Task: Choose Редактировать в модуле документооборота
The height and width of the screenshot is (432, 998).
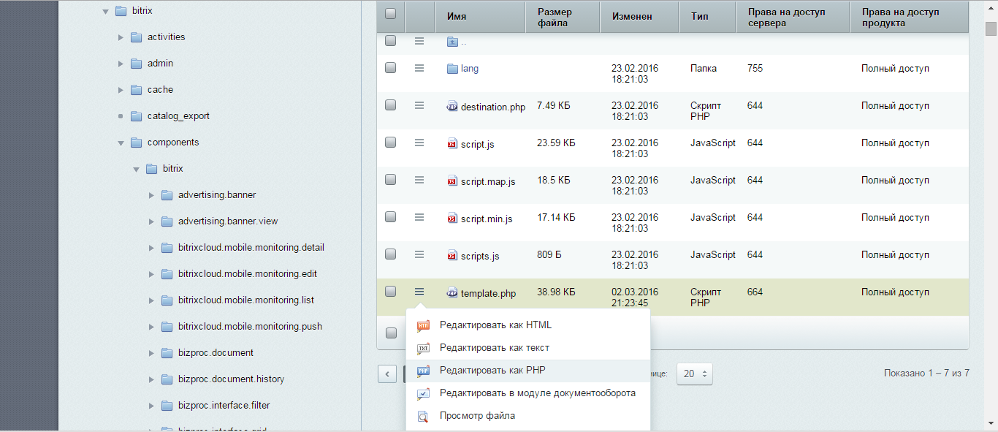Action: tap(527, 393)
